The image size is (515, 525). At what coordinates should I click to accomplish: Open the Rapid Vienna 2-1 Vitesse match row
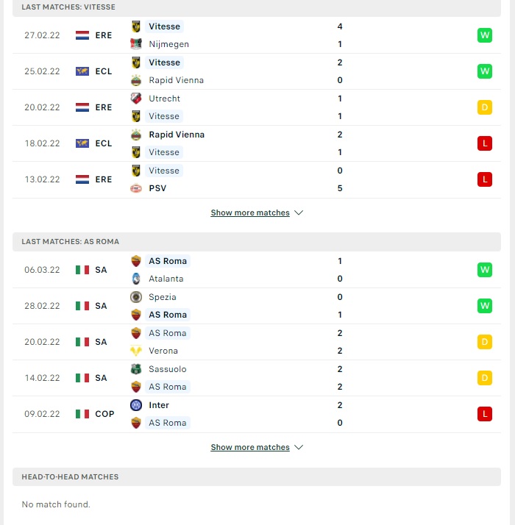(x=257, y=143)
